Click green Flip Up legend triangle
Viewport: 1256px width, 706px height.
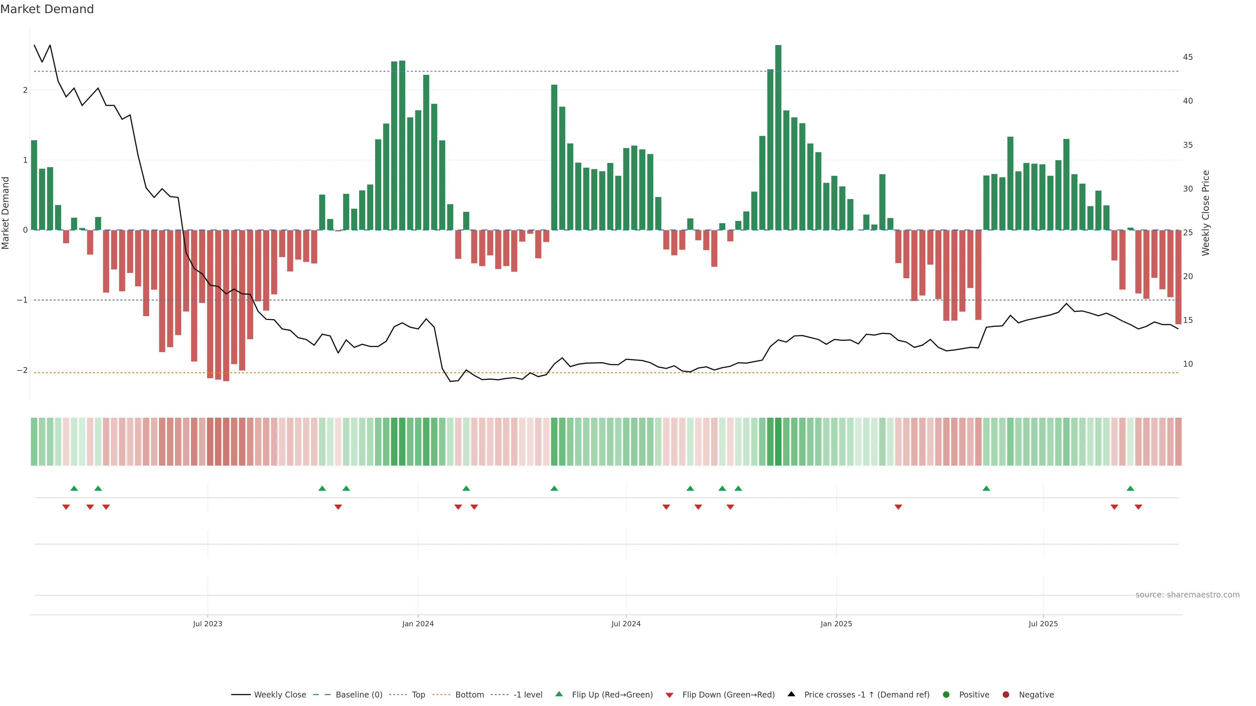coord(559,694)
